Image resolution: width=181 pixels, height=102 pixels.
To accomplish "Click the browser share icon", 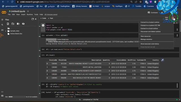I will [136, 2].
